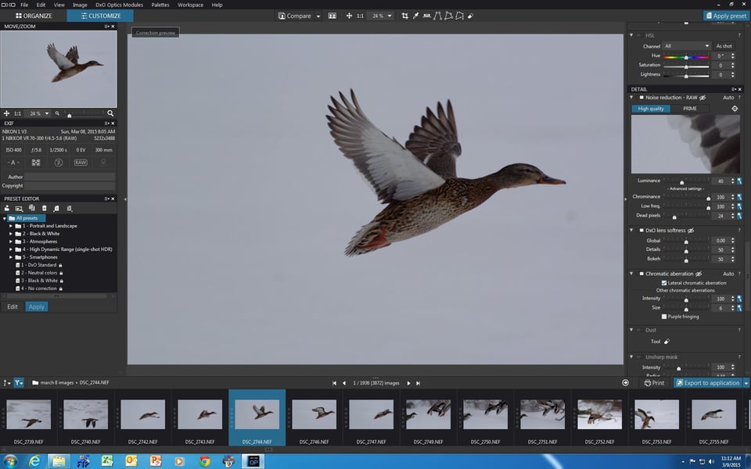Click the noise reduction preview target icon
The image size is (751, 469).
735,109
